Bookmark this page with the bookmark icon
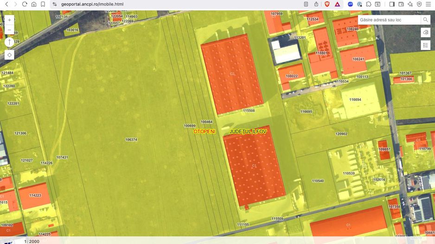The height and width of the screenshot is (244, 435). pos(43,4)
